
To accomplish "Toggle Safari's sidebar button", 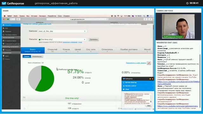I will 18,19.
